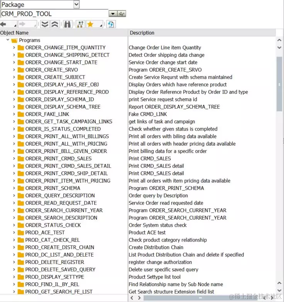The height and width of the screenshot is (302, 284).
Task: Expand PROD_ACE_TEST node
Action: (14, 233)
